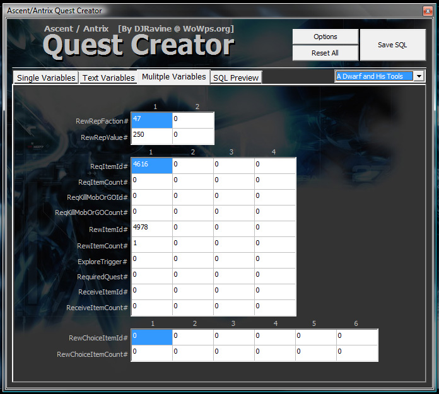Click ReqItemId column 4 cell
439x394 pixels.
(x=275, y=166)
